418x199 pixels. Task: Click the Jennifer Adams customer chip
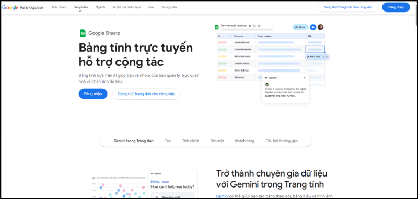click(242, 63)
